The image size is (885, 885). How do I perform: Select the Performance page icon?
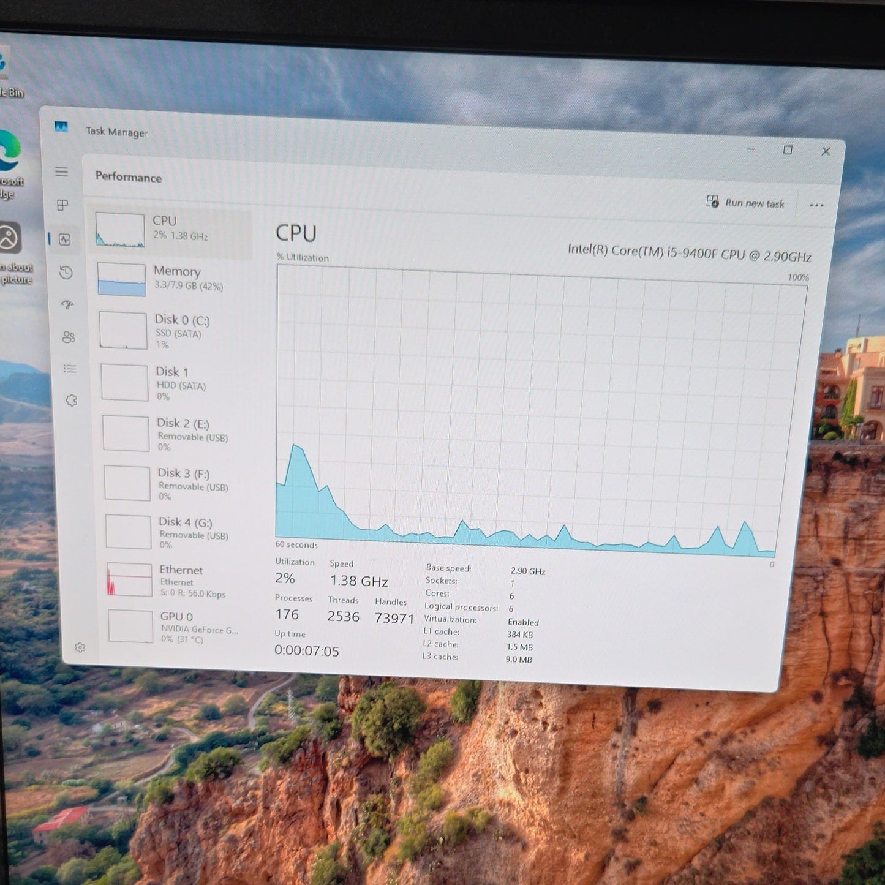[x=65, y=239]
